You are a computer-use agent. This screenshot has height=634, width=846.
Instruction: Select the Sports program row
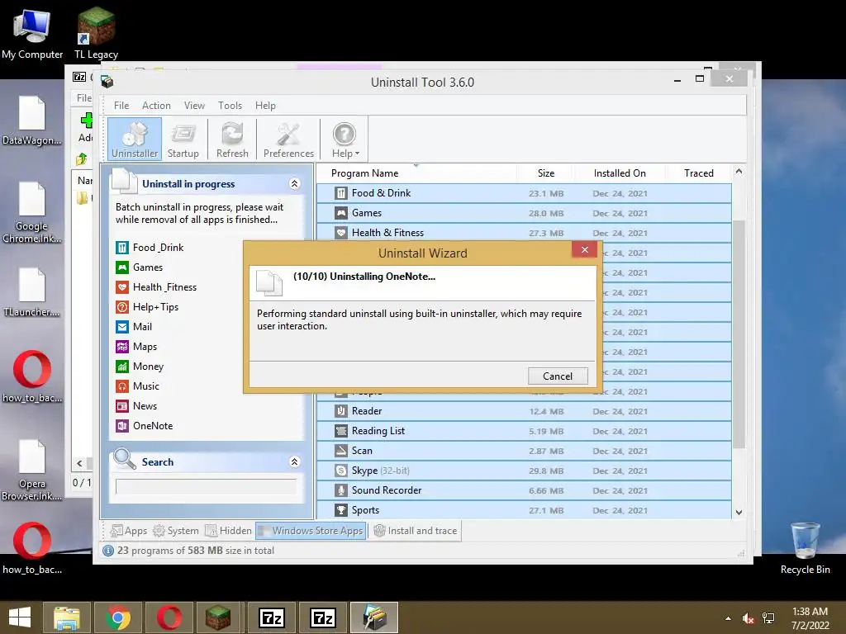click(524, 510)
